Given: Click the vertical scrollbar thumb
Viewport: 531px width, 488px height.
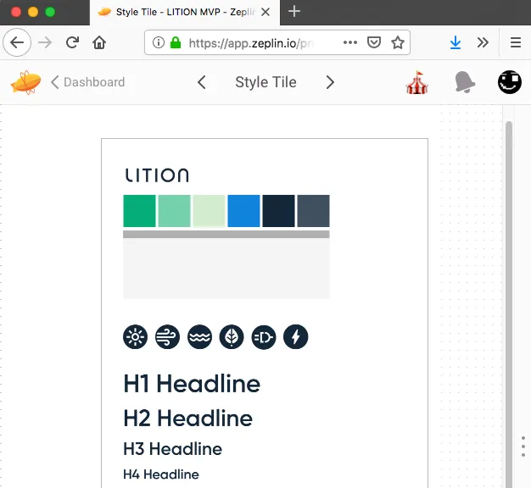Looking at the screenshot, I should click(x=509, y=304).
